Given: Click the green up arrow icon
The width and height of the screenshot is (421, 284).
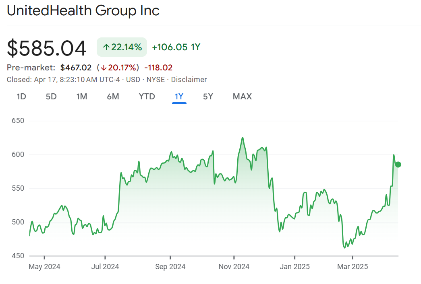Looking at the screenshot, I should coord(106,47).
